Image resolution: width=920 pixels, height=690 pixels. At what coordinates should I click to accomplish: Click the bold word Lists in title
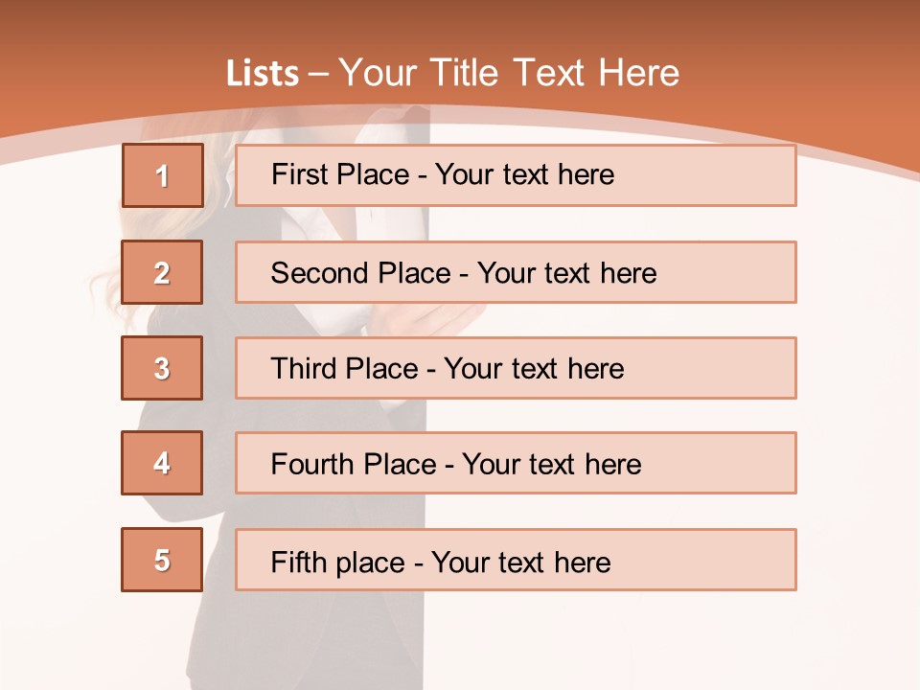click(x=263, y=74)
